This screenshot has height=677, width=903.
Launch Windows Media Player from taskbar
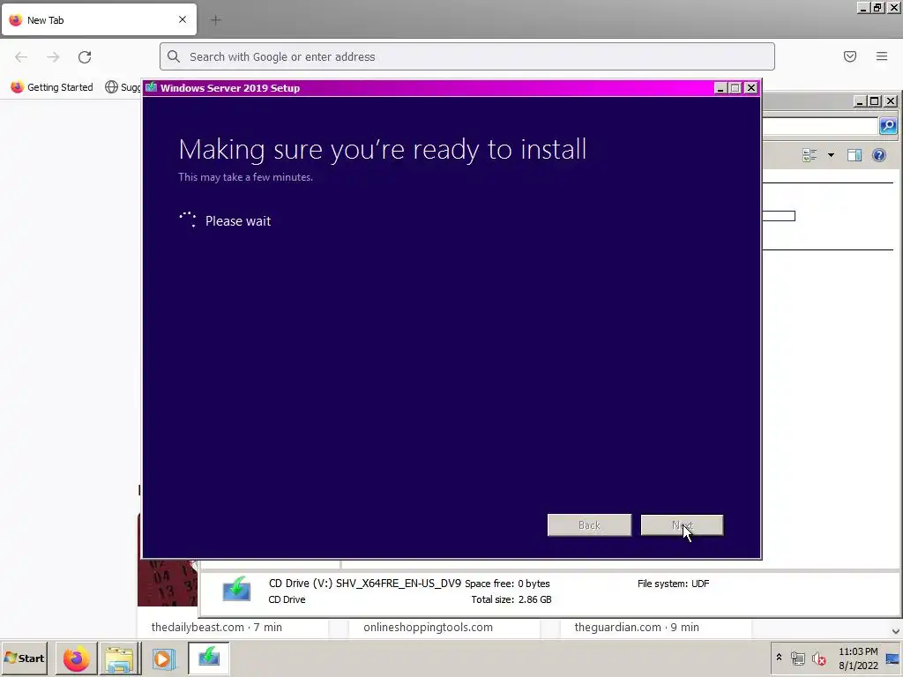163,658
